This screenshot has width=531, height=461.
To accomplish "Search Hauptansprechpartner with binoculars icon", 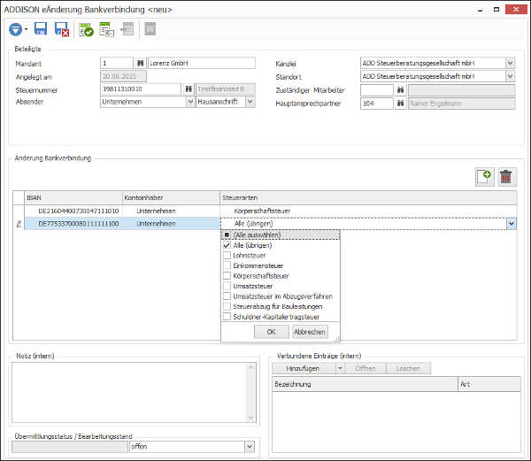I will pyautogui.click(x=400, y=104).
